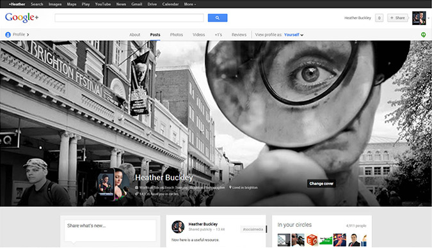Open the first circle member thumbnail
This screenshot has height=248, width=432.
click(284, 240)
